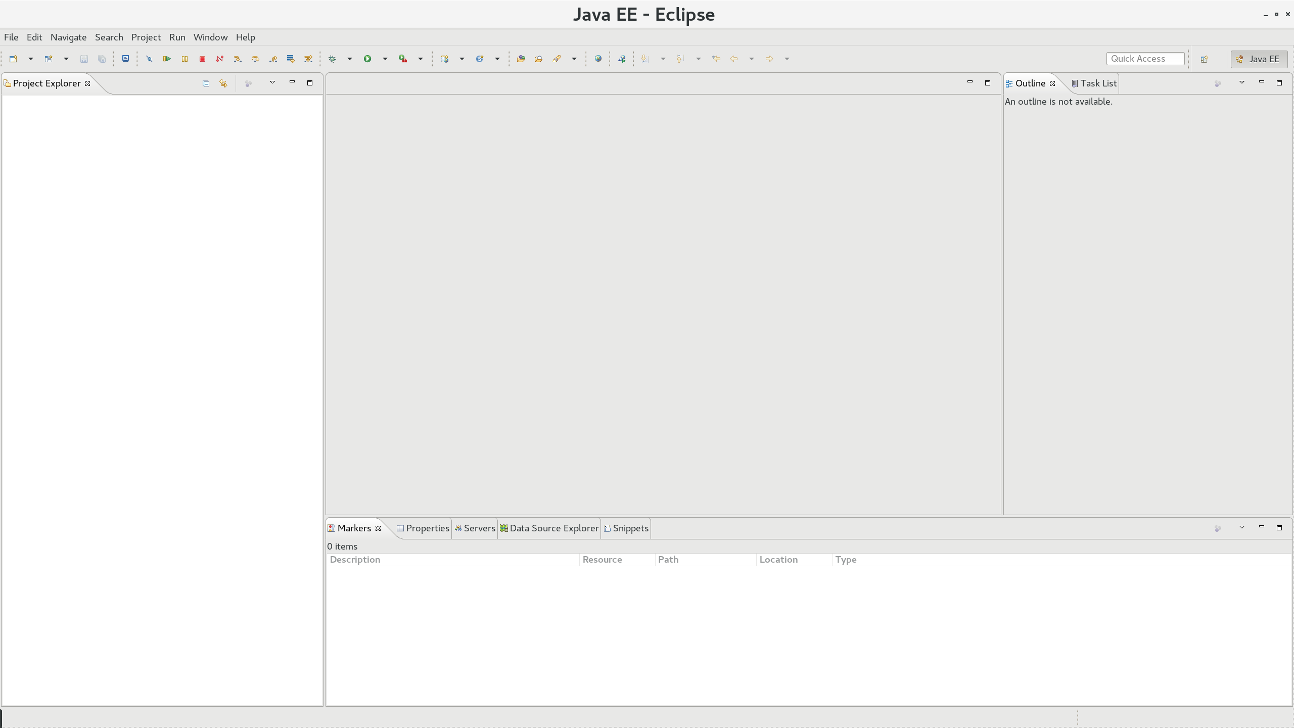Screen dimensions: 1294x728
Task: Toggle Link with Editor in Project Explorer
Action: (x=223, y=83)
